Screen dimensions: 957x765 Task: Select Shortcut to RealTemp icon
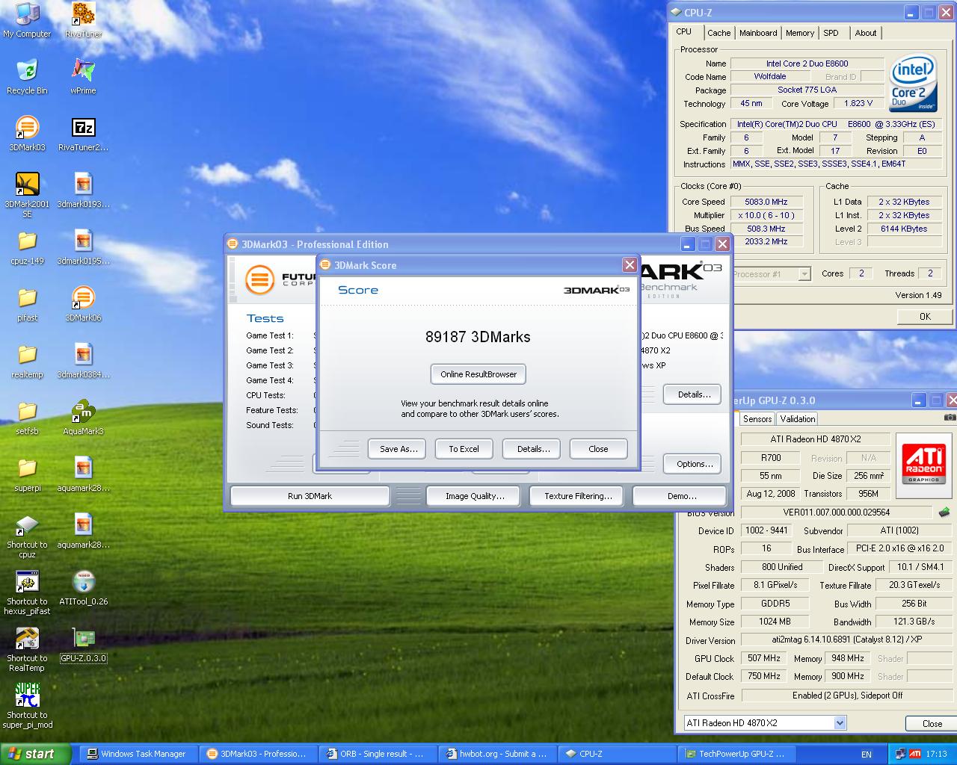(27, 650)
